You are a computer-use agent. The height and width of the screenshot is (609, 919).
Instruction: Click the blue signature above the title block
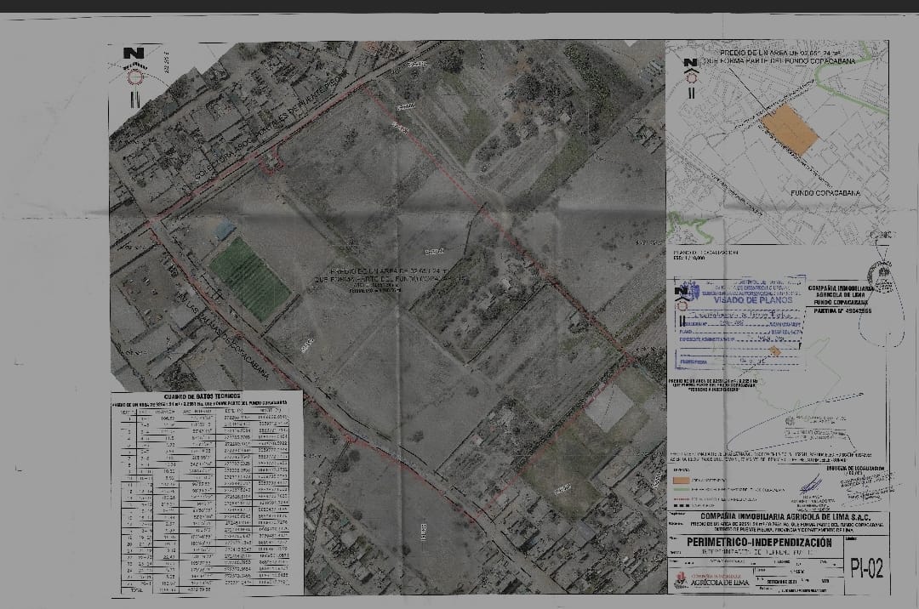(808, 487)
